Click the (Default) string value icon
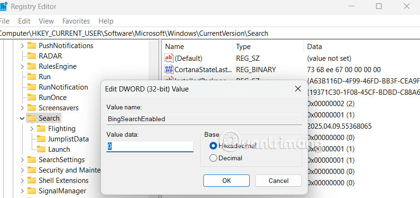The height and width of the screenshot is (198, 420). [x=169, y=58]
